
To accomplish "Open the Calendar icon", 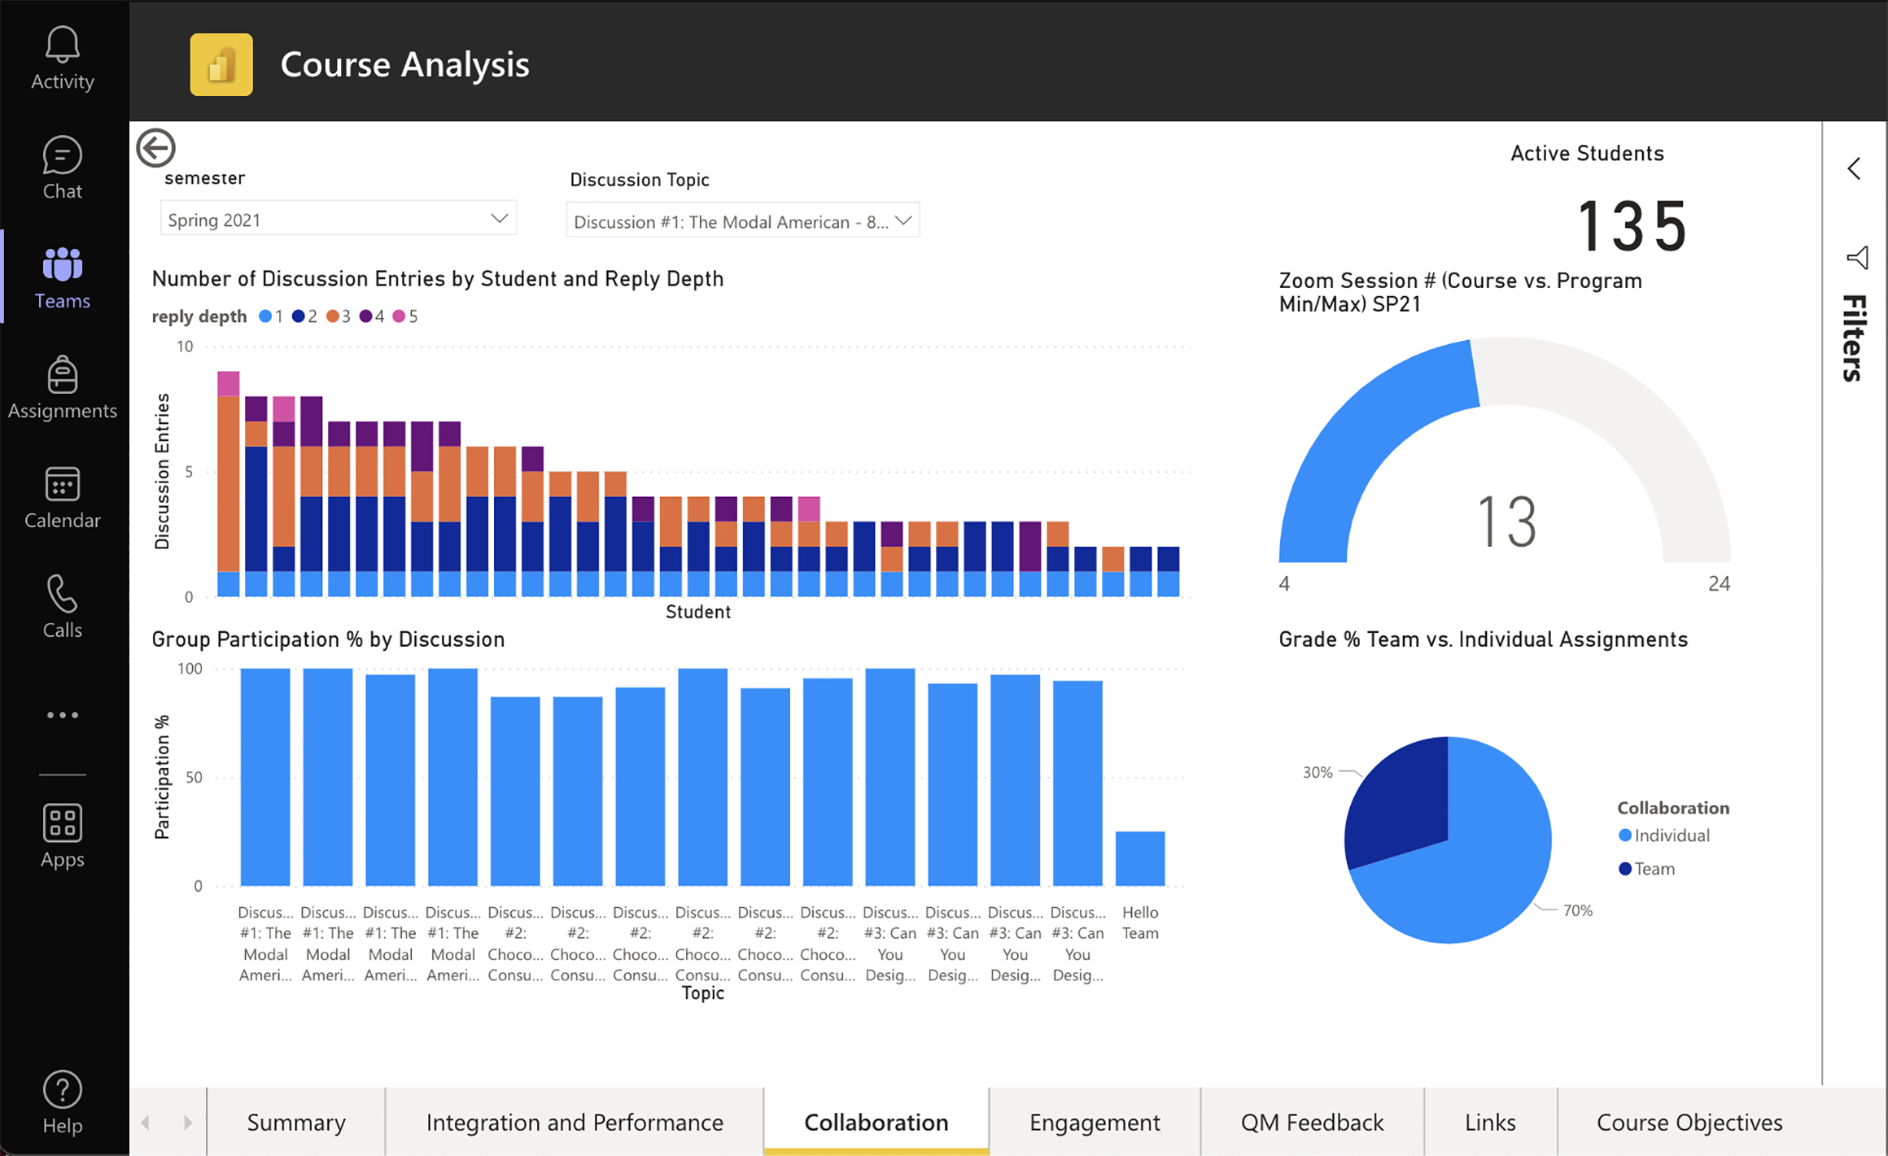I will (62, 484).
